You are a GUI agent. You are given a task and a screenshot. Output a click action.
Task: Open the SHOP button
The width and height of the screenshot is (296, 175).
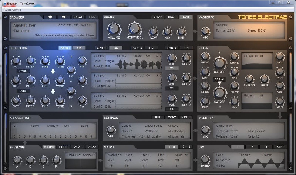click(x=158, y=17)
